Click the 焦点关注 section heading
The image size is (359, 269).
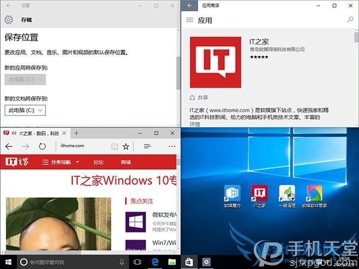tap(141, 201)
